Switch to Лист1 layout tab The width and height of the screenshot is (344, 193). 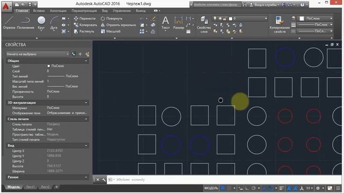pyautogui.click(x=30, y=187)
